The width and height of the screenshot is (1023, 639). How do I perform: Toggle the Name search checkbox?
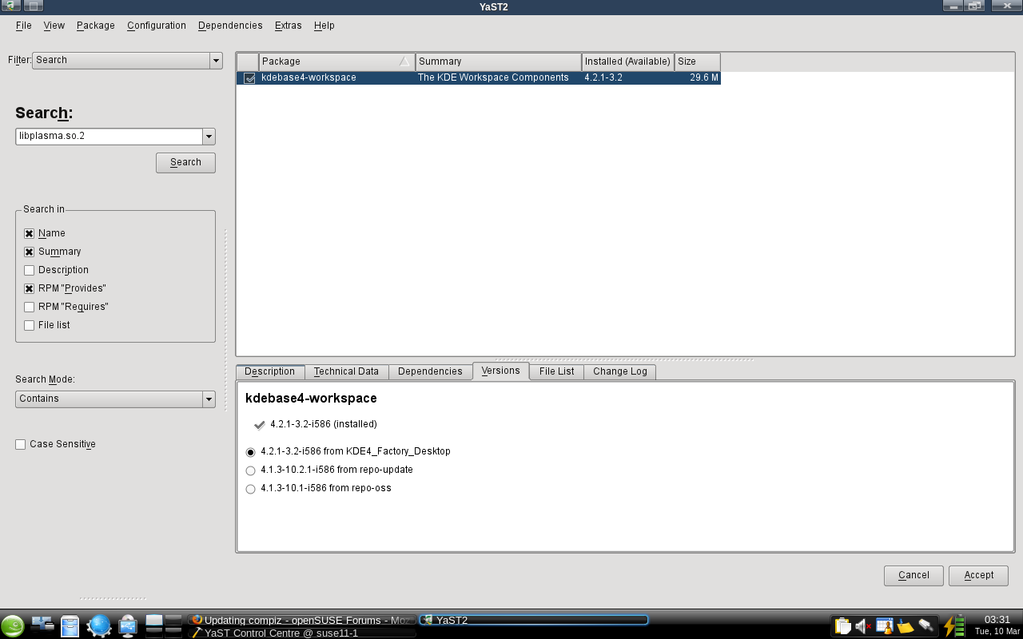point(30,233)
